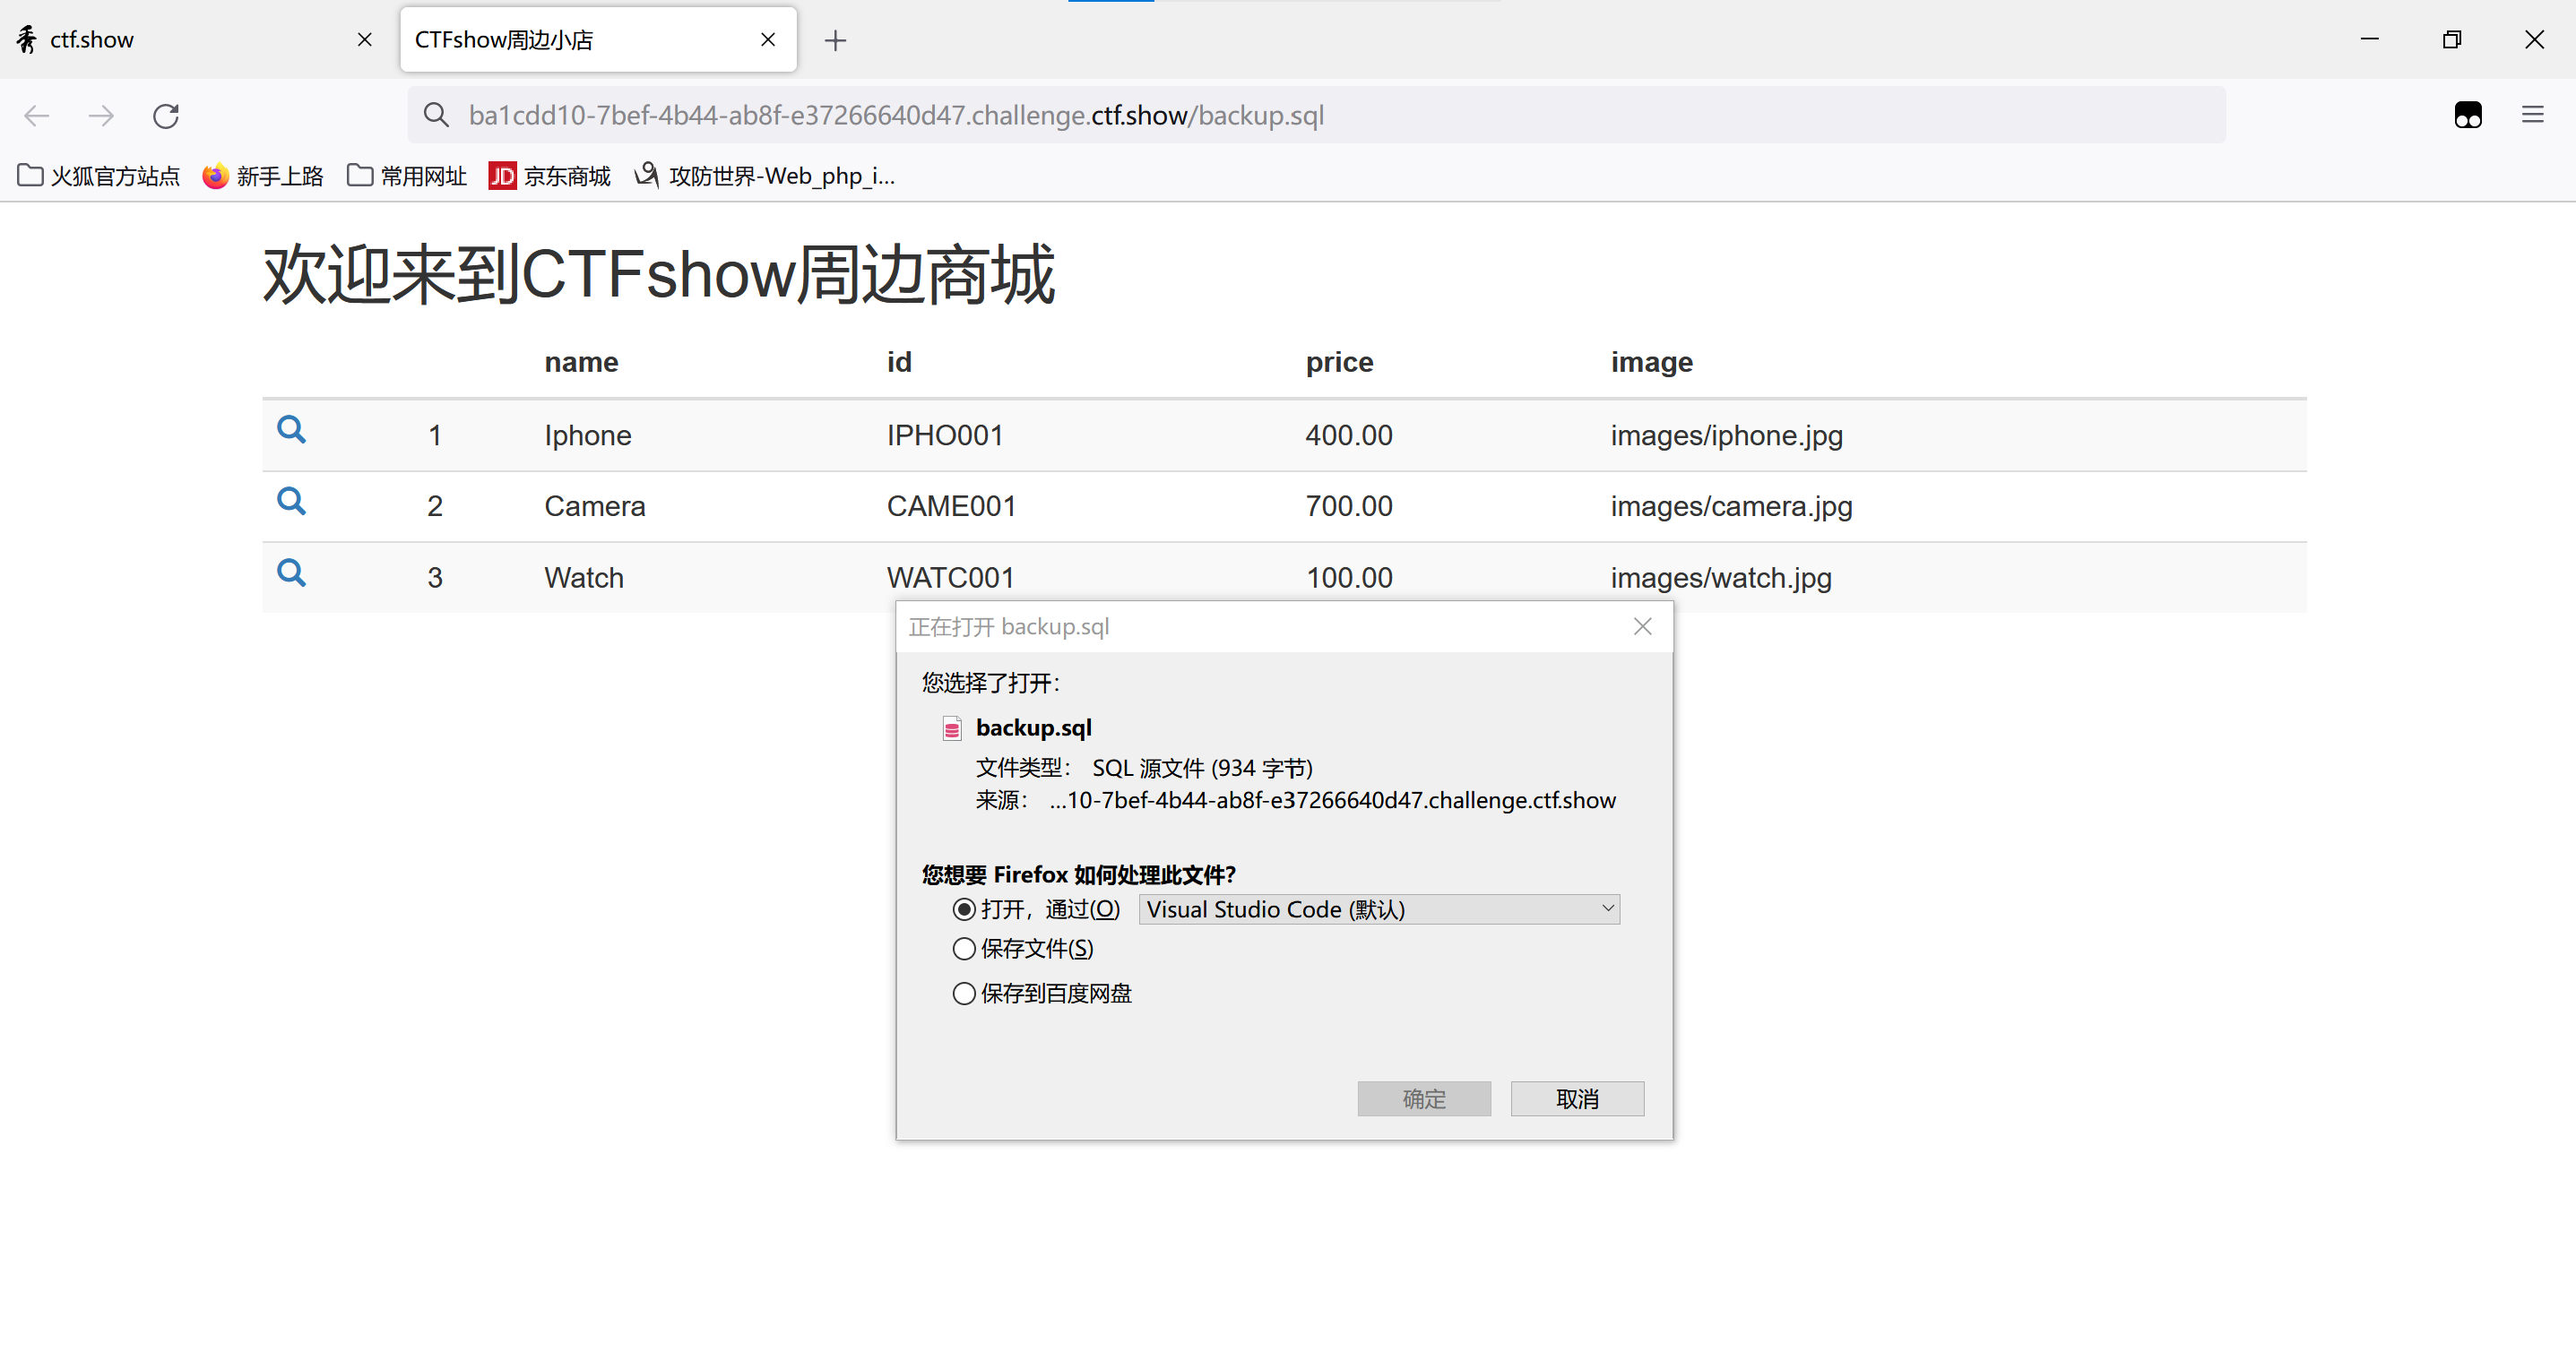This screenshot has height=1360, width=2576.
Task: Select the 保存到百度网盘 radio option
Action: pyautogui.click(x=964, y=994)
